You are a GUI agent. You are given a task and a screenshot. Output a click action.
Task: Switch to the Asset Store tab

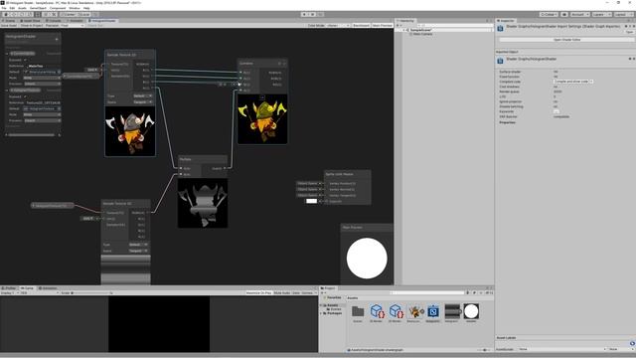(31, 21)
